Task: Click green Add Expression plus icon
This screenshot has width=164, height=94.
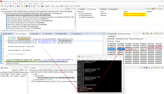Action: 149,9
